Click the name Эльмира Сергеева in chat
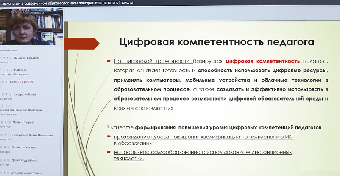This screenshot has height=176, width=340. (24, 148)
